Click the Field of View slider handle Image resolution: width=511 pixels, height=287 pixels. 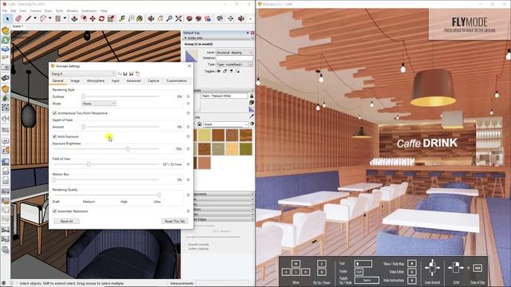(x=89, y=164)
